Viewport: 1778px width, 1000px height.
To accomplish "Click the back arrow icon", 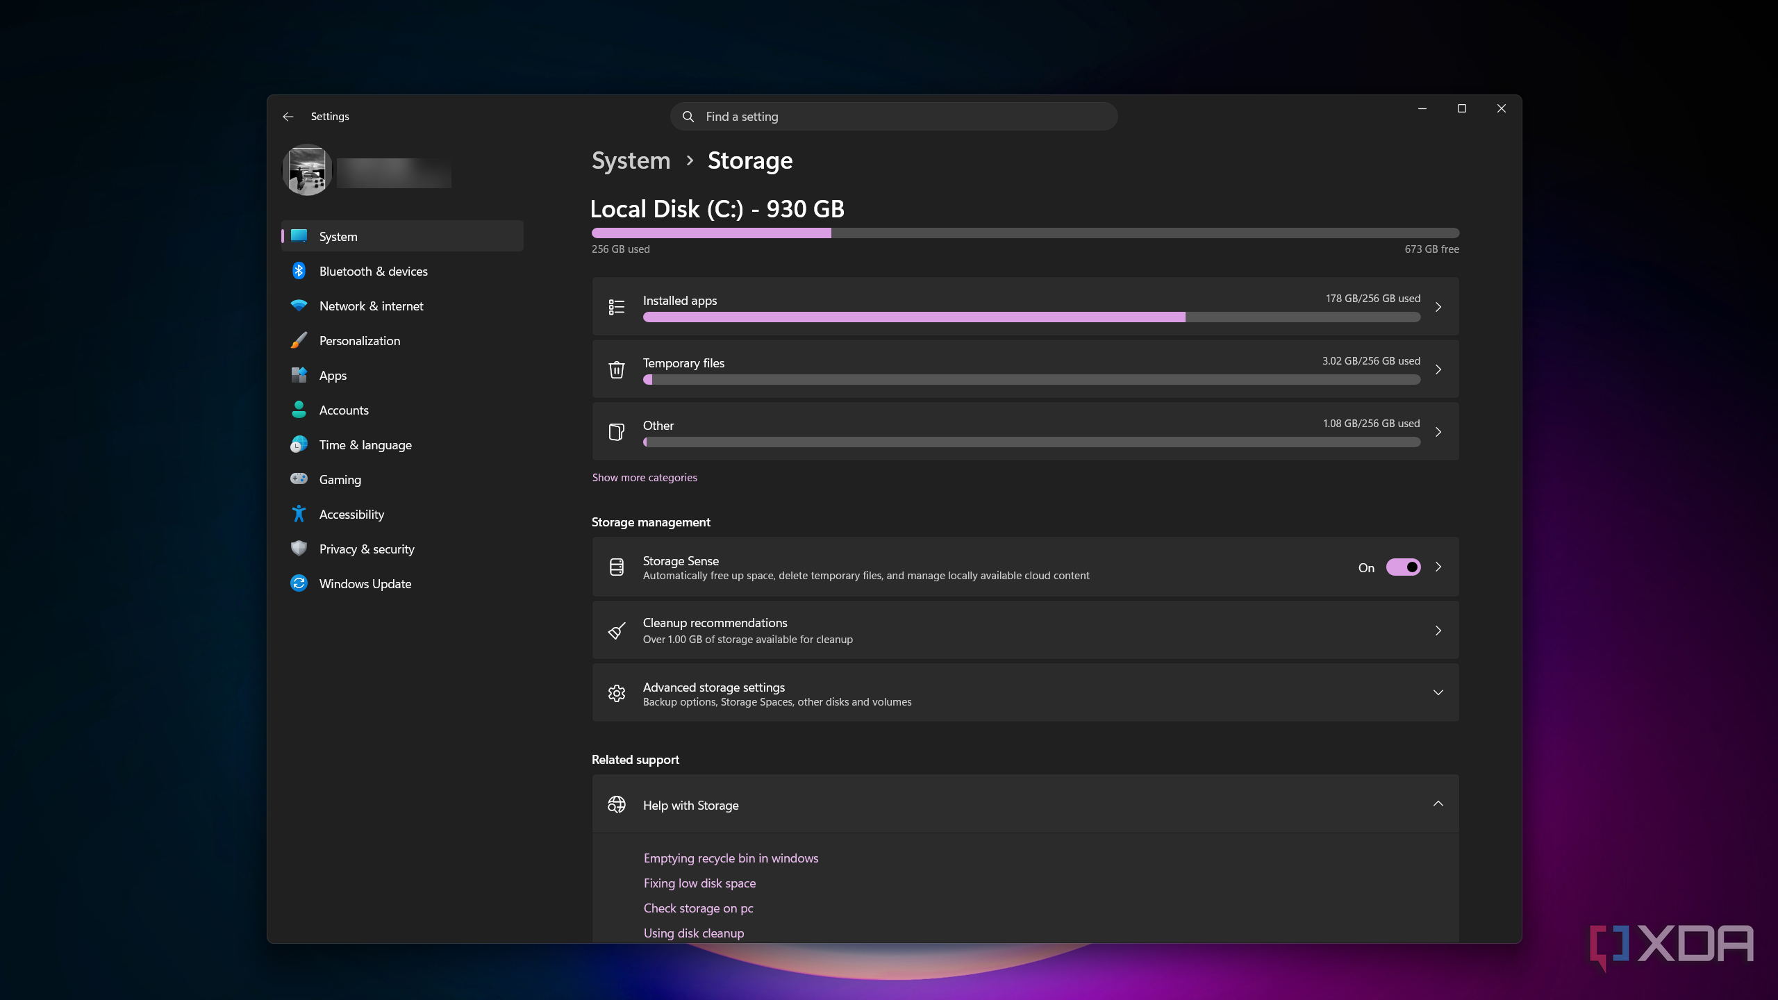I will [x=288, y=117].
